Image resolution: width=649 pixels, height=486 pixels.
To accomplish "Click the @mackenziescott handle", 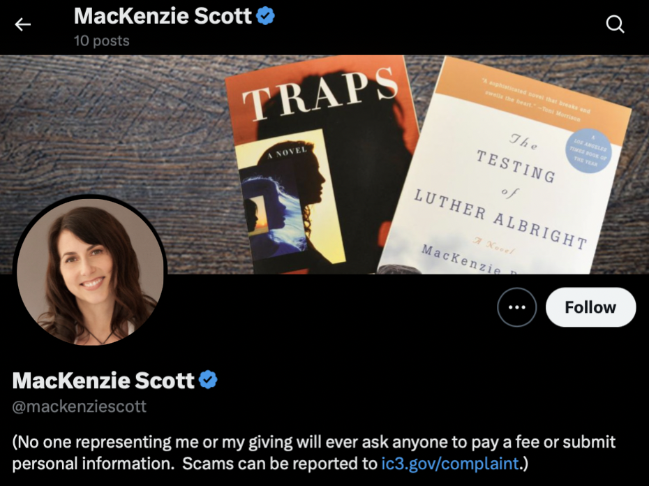I will [79, 406].
